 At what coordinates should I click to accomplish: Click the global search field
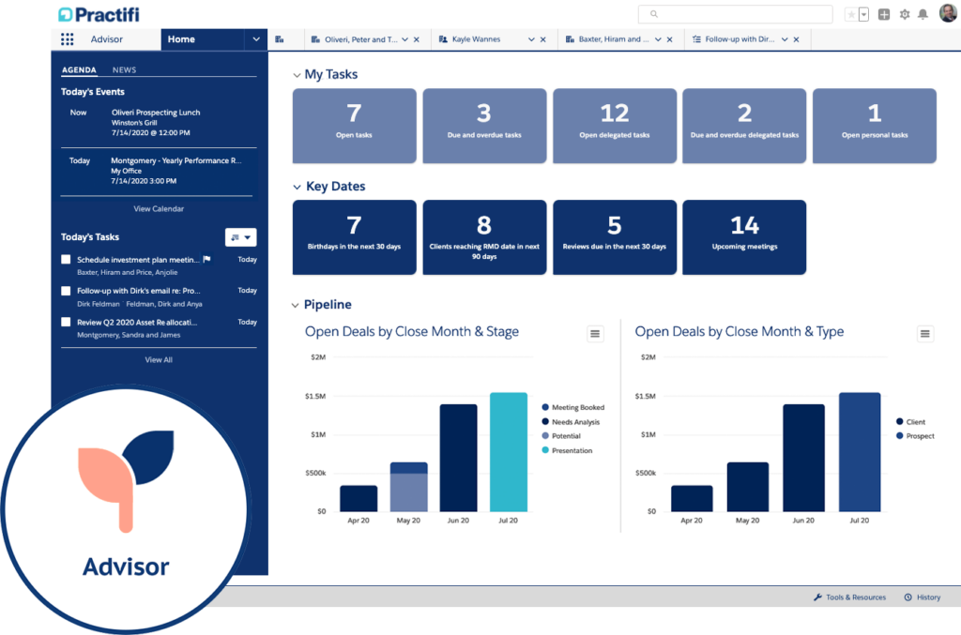click(x=735, y=14)
